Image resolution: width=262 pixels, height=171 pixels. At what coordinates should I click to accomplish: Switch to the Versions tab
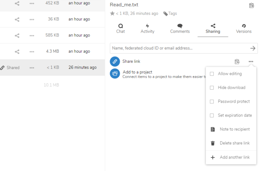[244, 29]
